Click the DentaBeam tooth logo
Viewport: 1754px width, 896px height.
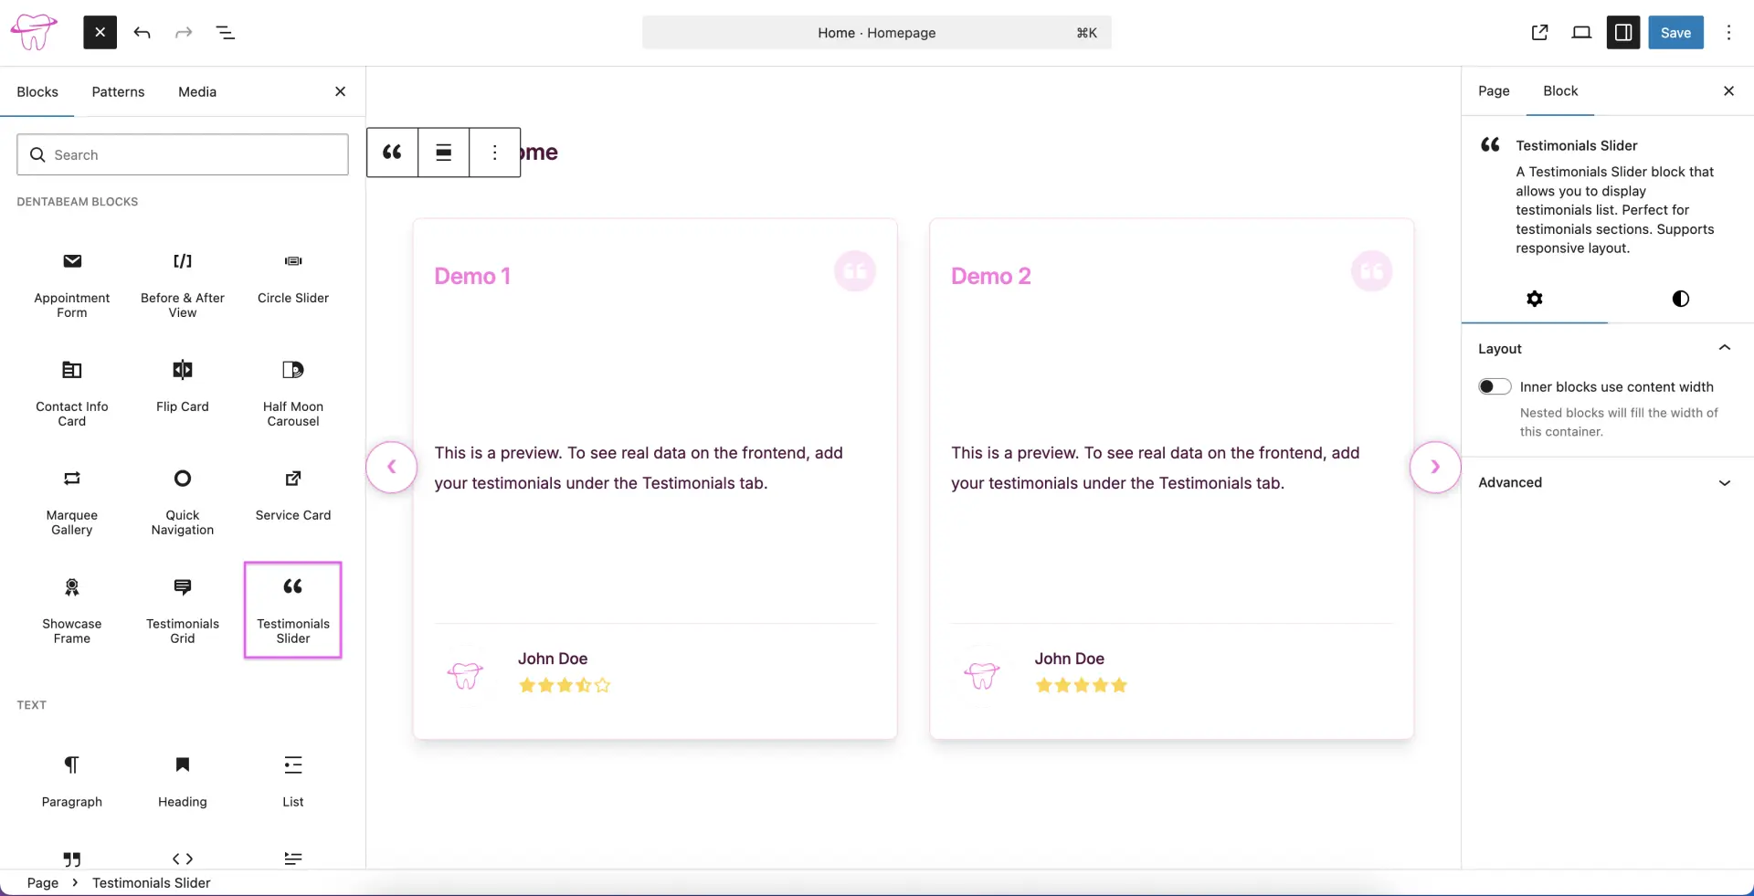[34, 33]
